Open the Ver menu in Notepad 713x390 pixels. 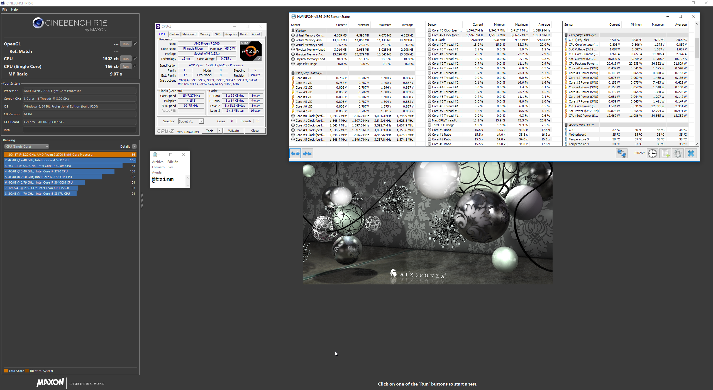(x=171, y=167)
